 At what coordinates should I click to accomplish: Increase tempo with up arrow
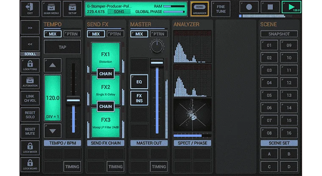click(x=53, y=65)
